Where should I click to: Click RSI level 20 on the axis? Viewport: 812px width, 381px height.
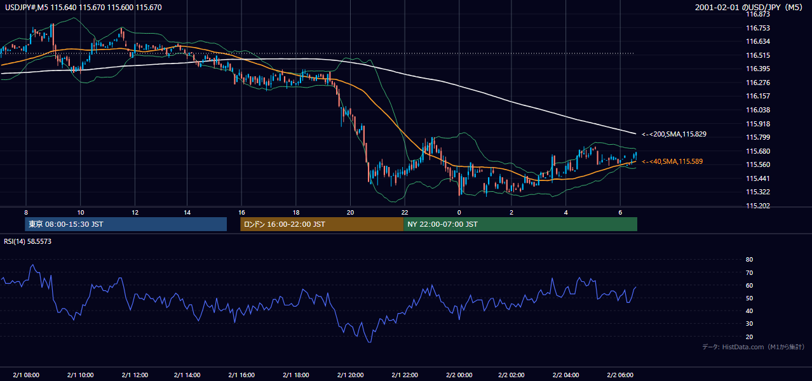[x=749, y=337]
